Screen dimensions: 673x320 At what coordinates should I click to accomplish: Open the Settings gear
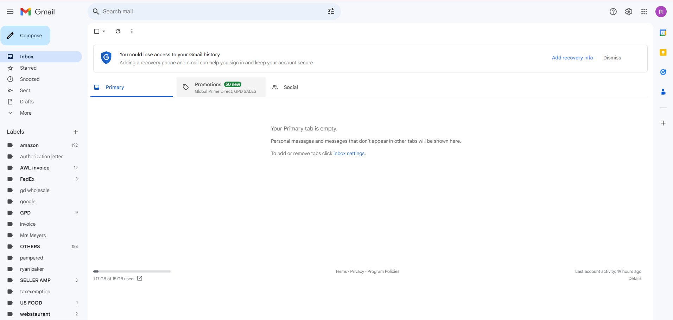pos(629,12)
